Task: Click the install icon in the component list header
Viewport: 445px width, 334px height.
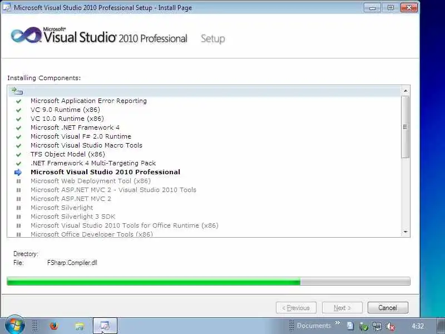Action: pos(17,91)
